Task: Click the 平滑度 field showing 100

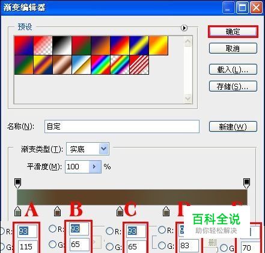Action: point(77,167)
